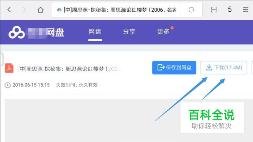Reload the page with the refresh icon

[191, 10]
